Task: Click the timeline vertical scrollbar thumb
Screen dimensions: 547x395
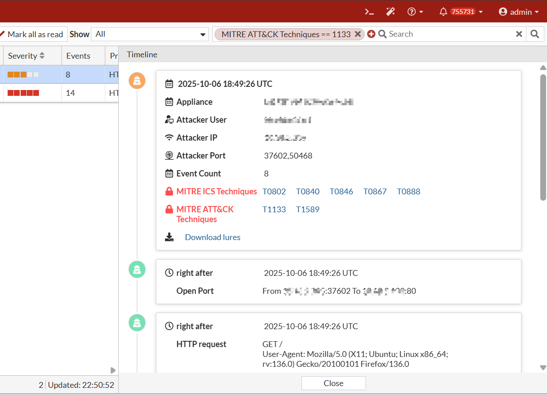Action: point(543,137)
